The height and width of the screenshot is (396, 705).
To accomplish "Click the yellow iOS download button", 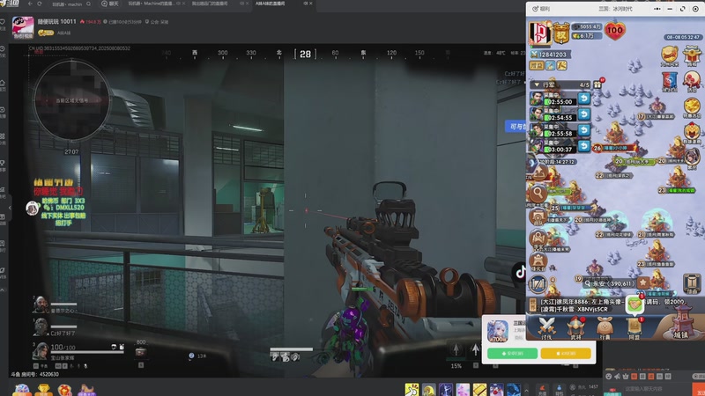I will tap(566, 354).
